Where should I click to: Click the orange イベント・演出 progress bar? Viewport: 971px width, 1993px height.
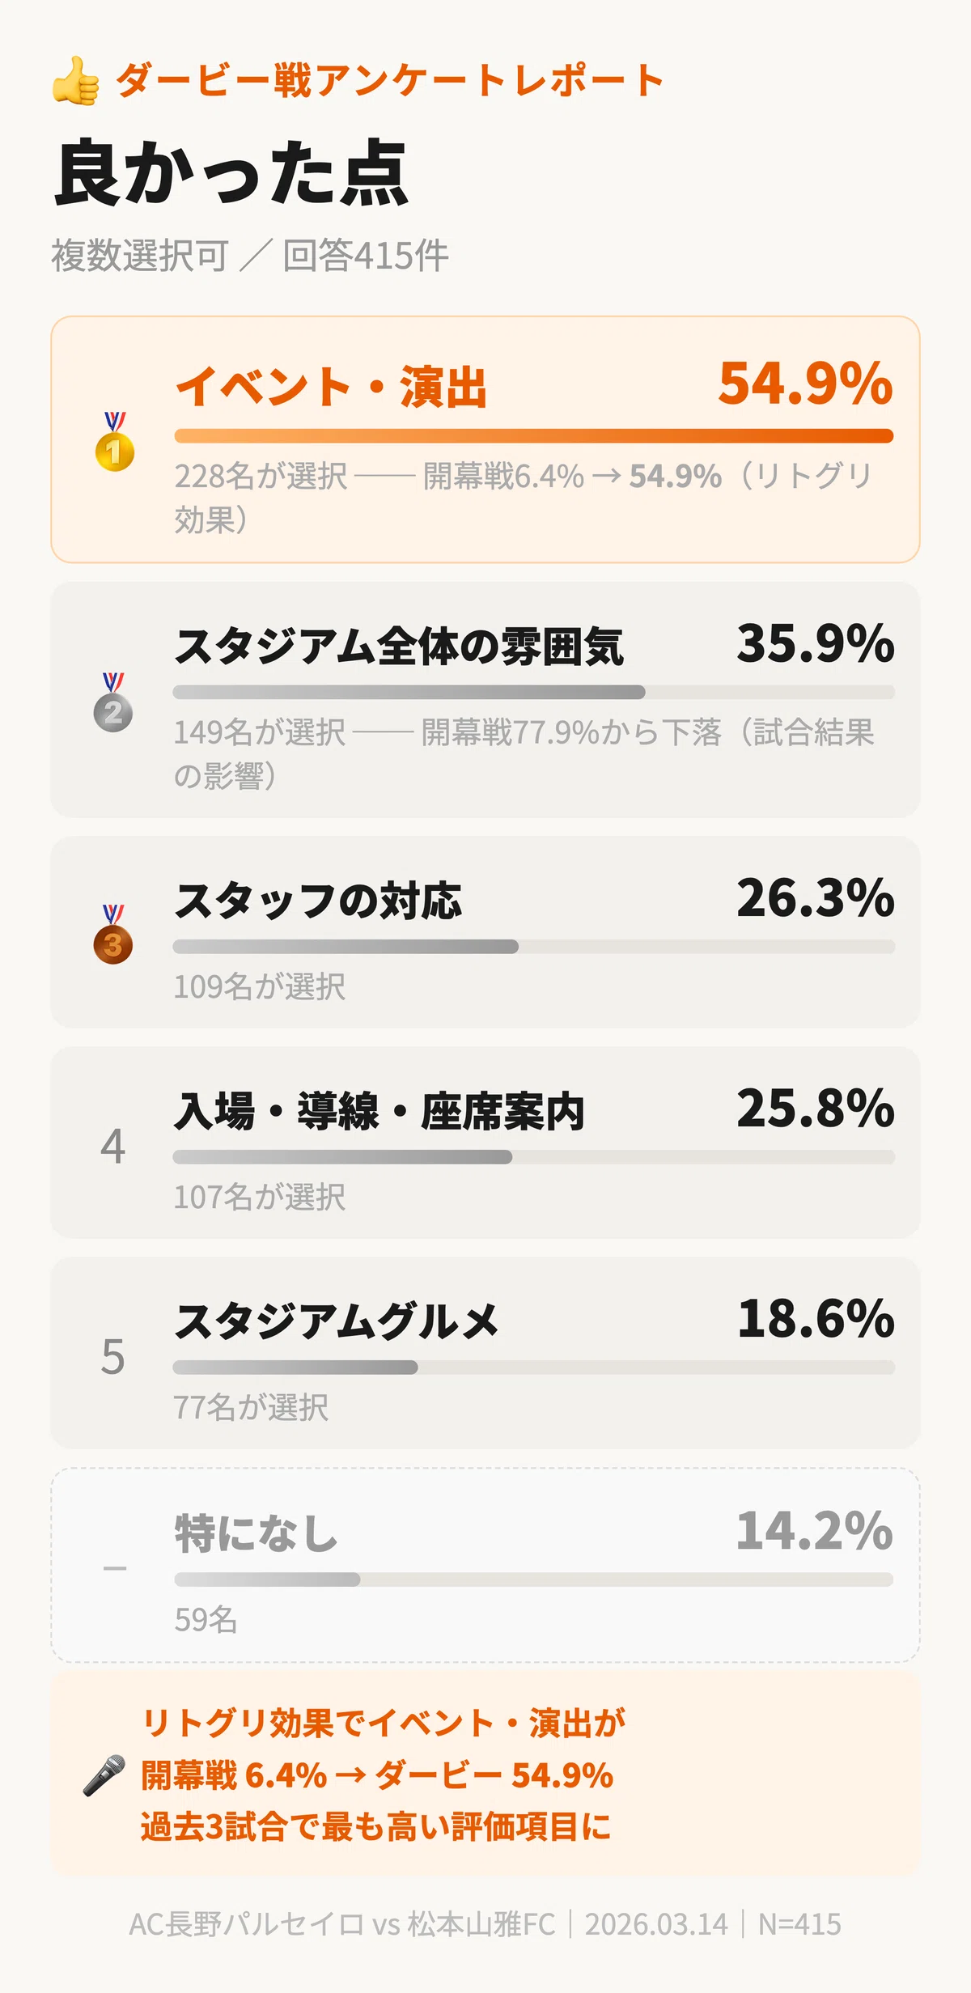click(x=534, y=436)
